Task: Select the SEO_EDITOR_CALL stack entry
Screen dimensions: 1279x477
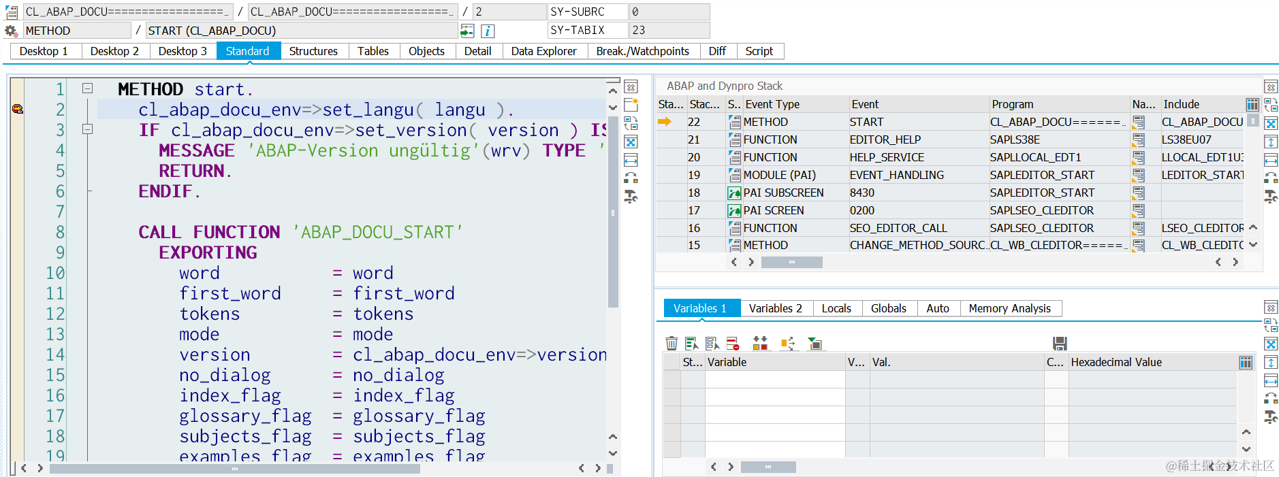Action: coord(951,228)
